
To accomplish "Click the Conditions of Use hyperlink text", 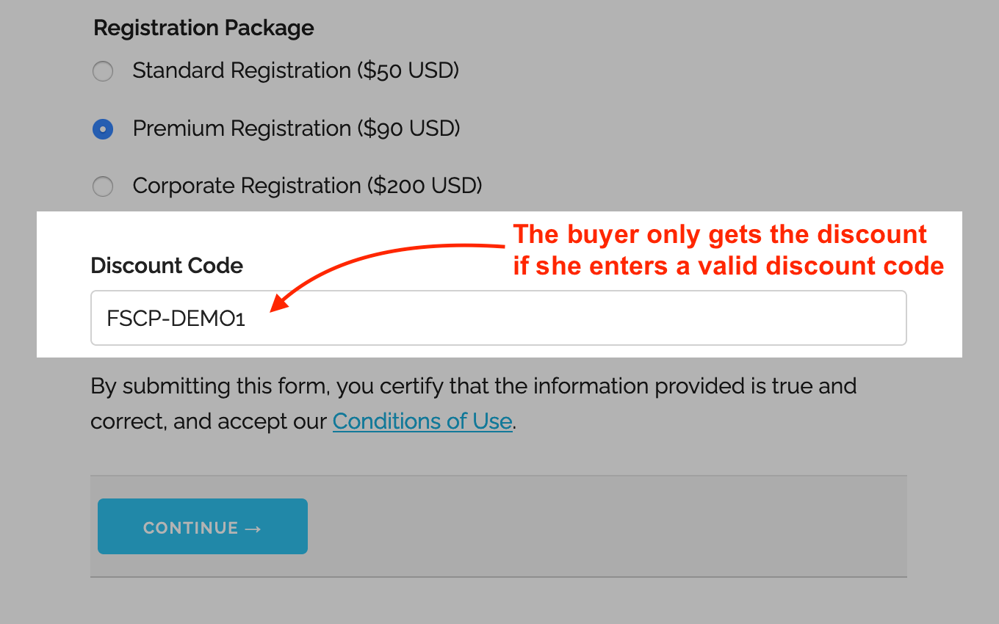I will (422, 421).
